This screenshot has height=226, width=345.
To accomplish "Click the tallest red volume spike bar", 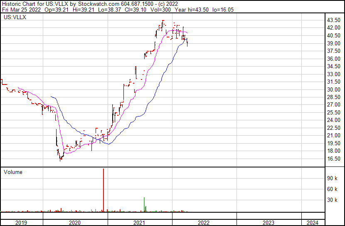I will point(103,190).
